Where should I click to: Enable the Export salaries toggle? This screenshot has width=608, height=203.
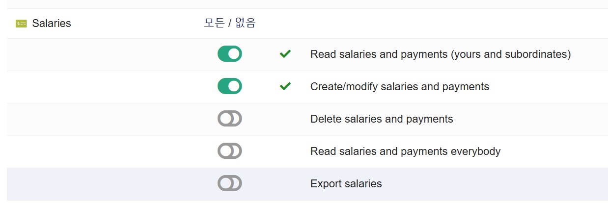pyautogui.click(x=230, y=183)
